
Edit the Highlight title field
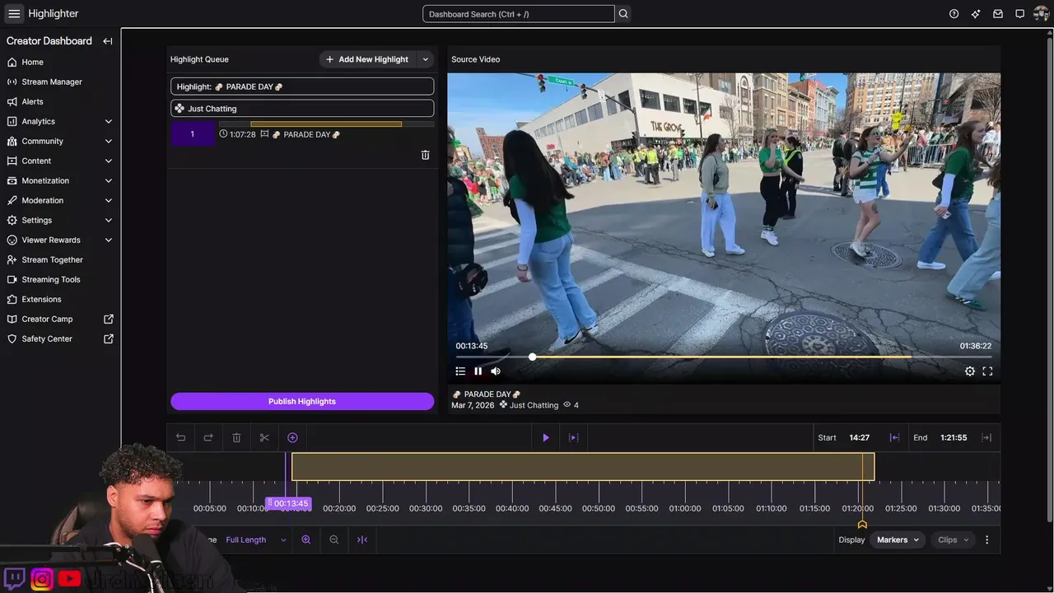(x=302, y=86)
